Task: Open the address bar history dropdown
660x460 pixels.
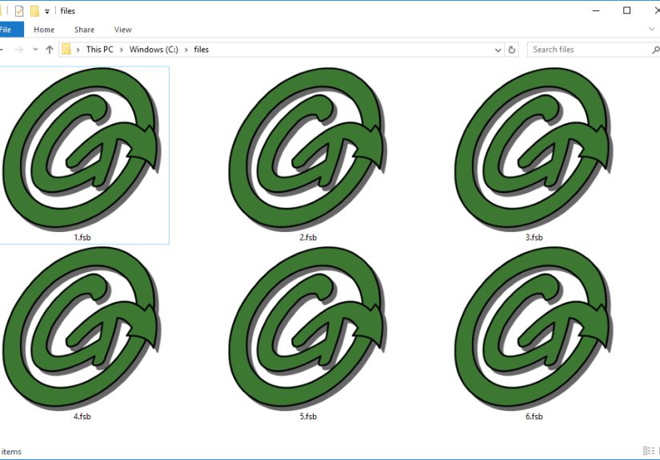Action: click(498, 50)
